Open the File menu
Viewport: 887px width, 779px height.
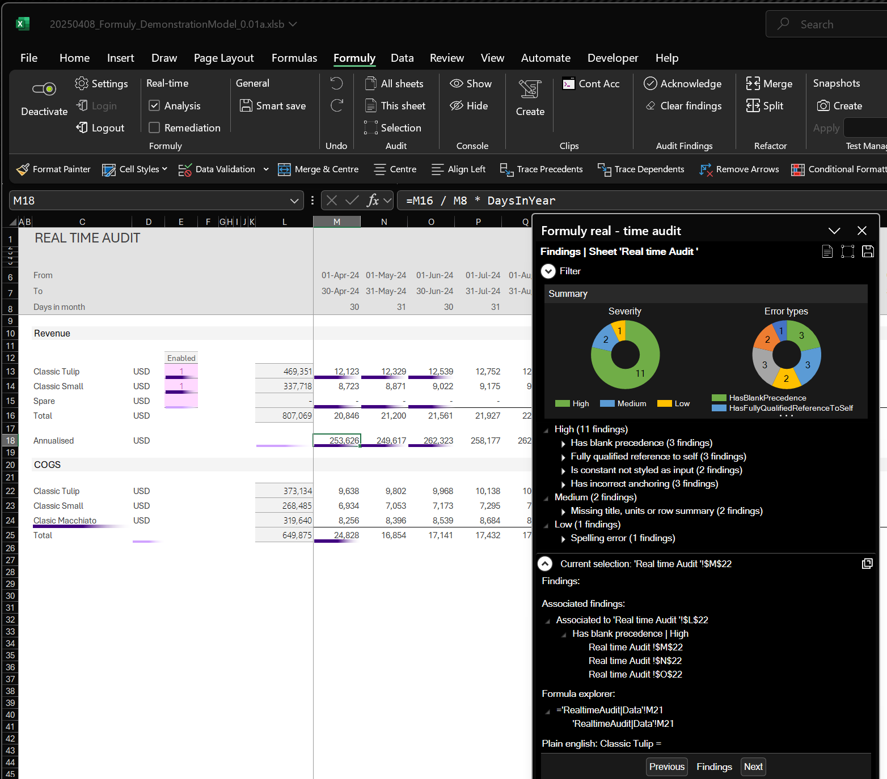coord(29,58)
